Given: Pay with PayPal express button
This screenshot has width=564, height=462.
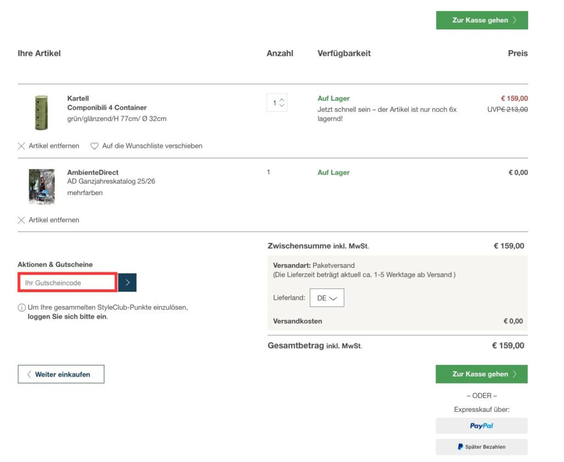Looking at the screenshot, I should pos(481,426).
